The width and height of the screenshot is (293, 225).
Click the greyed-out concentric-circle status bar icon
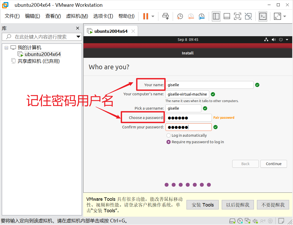coord(270,221)
